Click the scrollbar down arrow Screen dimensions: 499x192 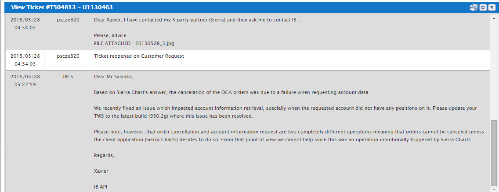(x=494, y=189)
